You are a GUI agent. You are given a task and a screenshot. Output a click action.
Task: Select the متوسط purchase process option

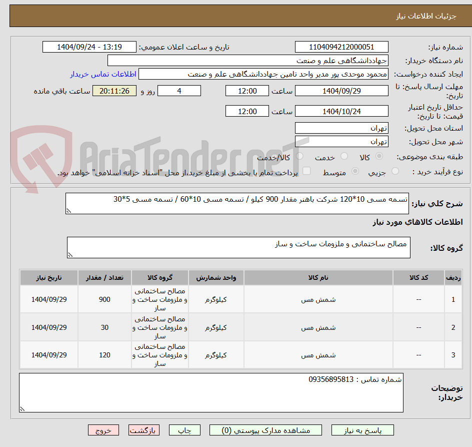click(355, 171)
